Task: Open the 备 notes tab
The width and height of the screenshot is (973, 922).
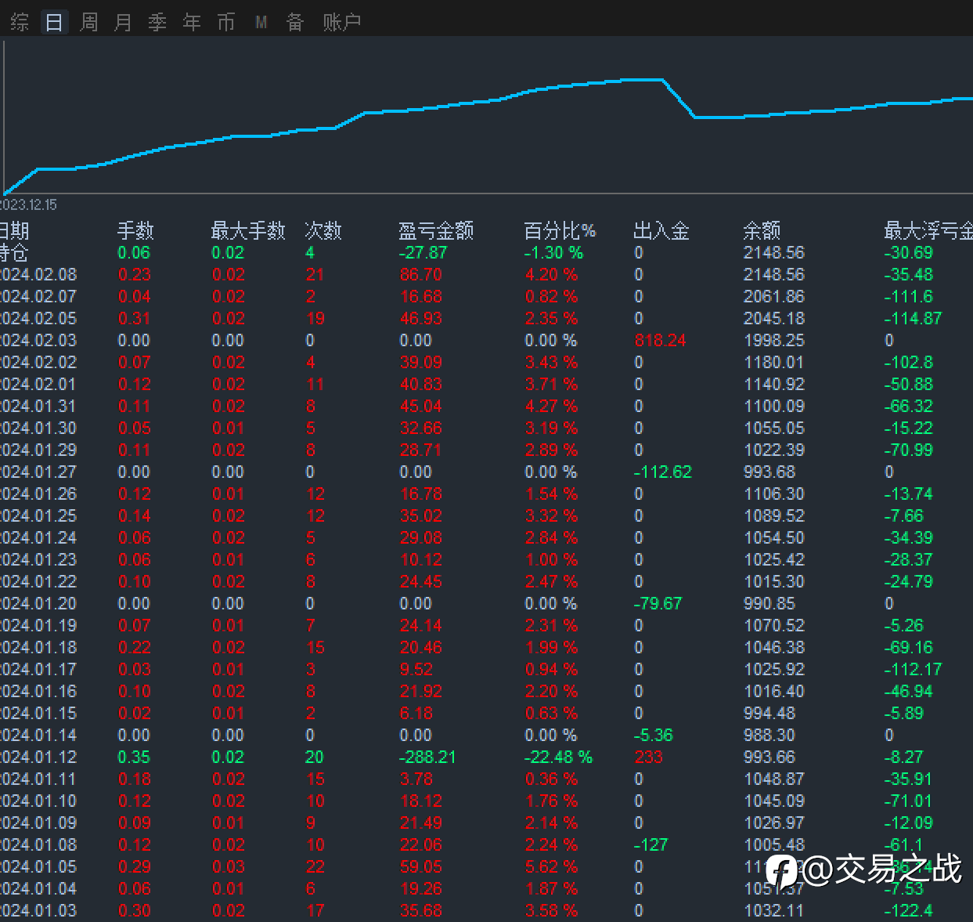Action: pyautogui.click(x=295, y=22)
